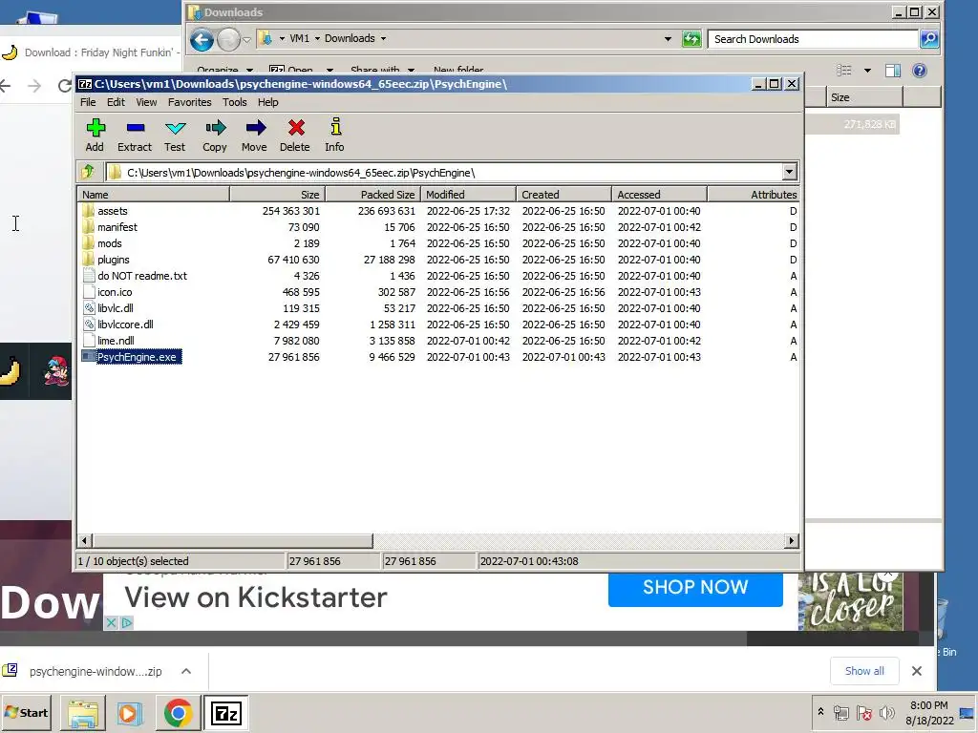The image size is (978, 733).
Task: Select the plugins folder icon
Action: pos(88,260)
